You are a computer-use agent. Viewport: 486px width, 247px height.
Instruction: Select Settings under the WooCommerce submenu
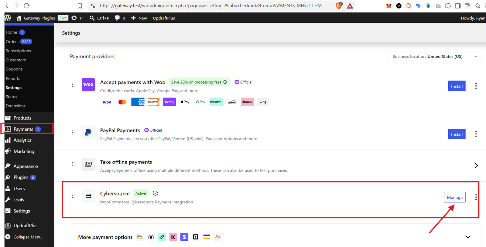pyautogui.click(x=14, y=87)
